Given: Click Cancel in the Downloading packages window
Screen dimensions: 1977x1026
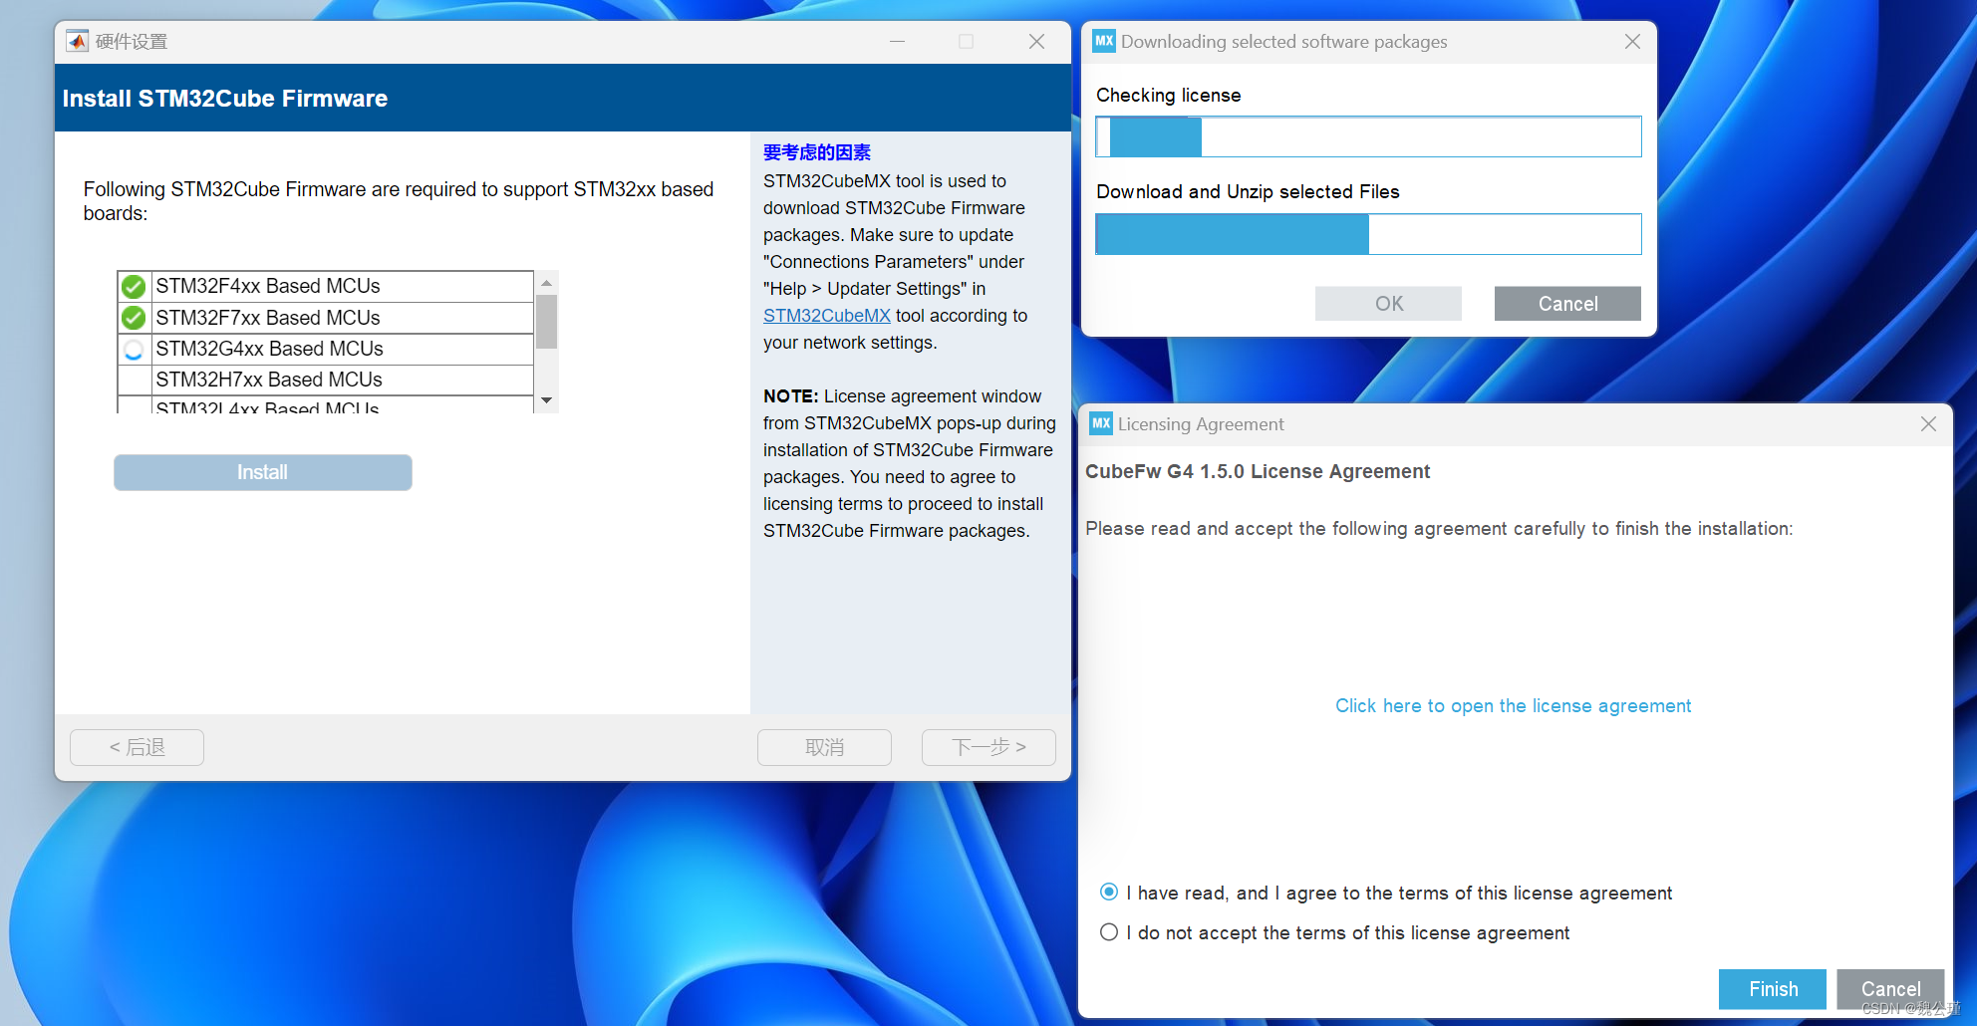Looking at the screenshot, I should pos(1567,304).
